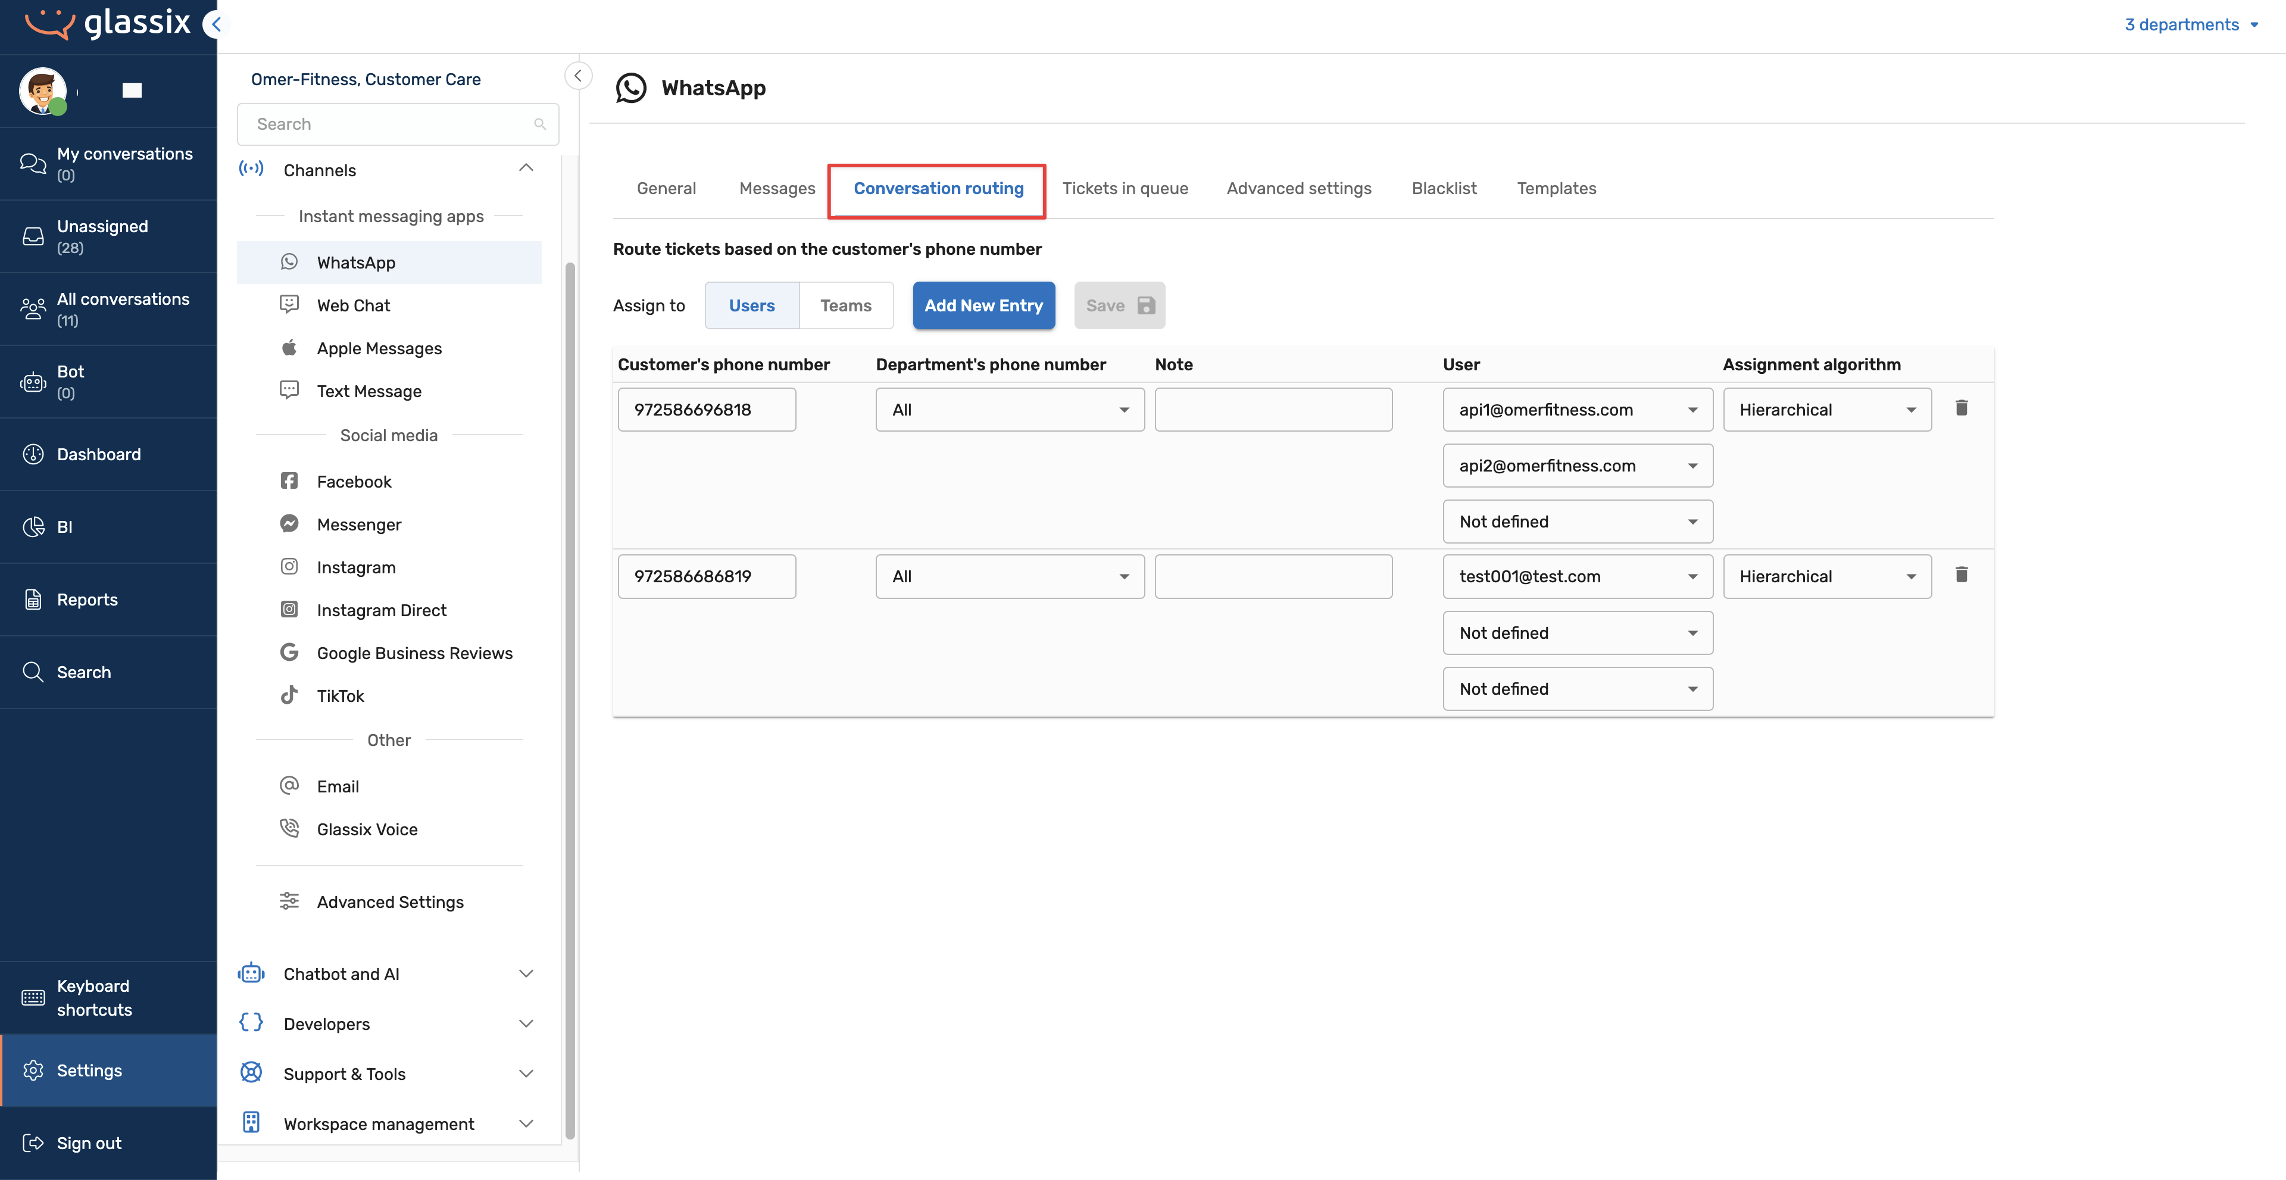2286x1180 pixels.
Task: Open the Templates tab
Action: tap(1556, 188)
